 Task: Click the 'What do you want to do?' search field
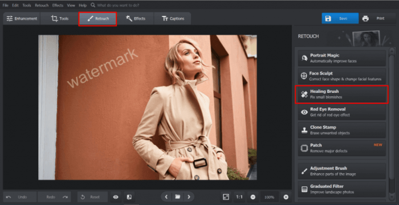coord(118,5)
